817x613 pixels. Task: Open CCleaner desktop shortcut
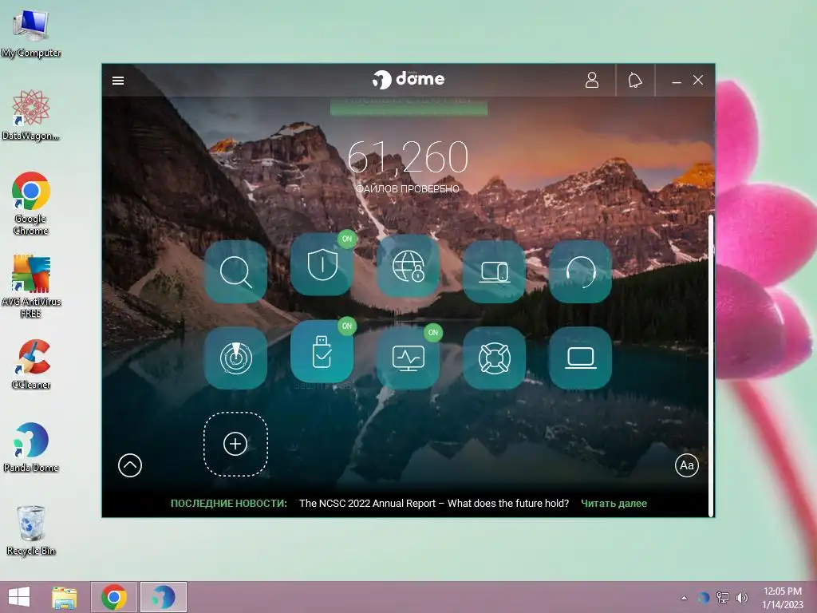click(x=31, y=364)
